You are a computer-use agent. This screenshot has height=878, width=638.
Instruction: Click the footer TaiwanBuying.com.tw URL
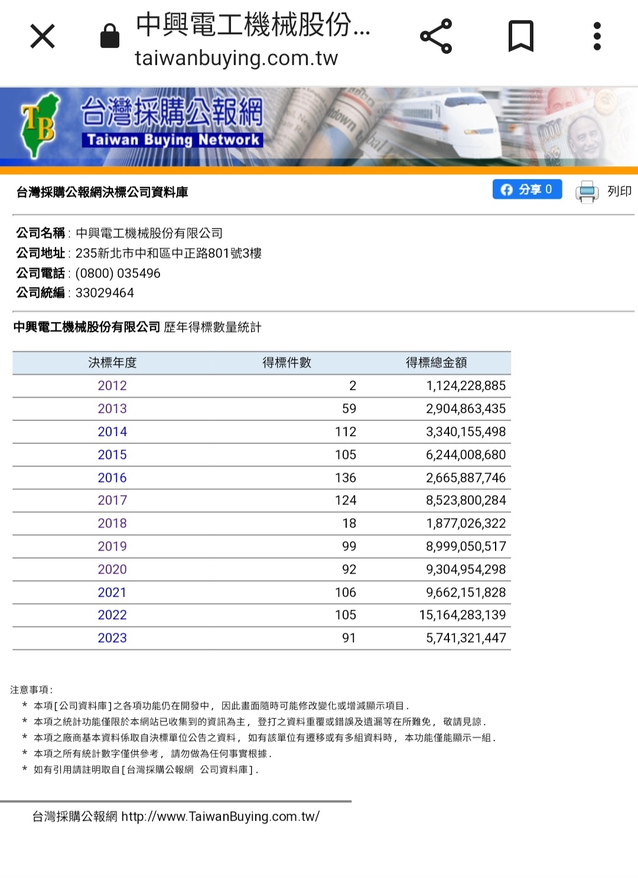(x=220, y=817)
